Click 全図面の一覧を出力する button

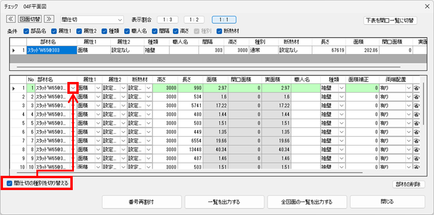pyautogui.click(x=307, y=202)
